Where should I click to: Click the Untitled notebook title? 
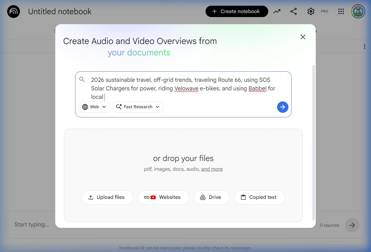click(60, 12)
